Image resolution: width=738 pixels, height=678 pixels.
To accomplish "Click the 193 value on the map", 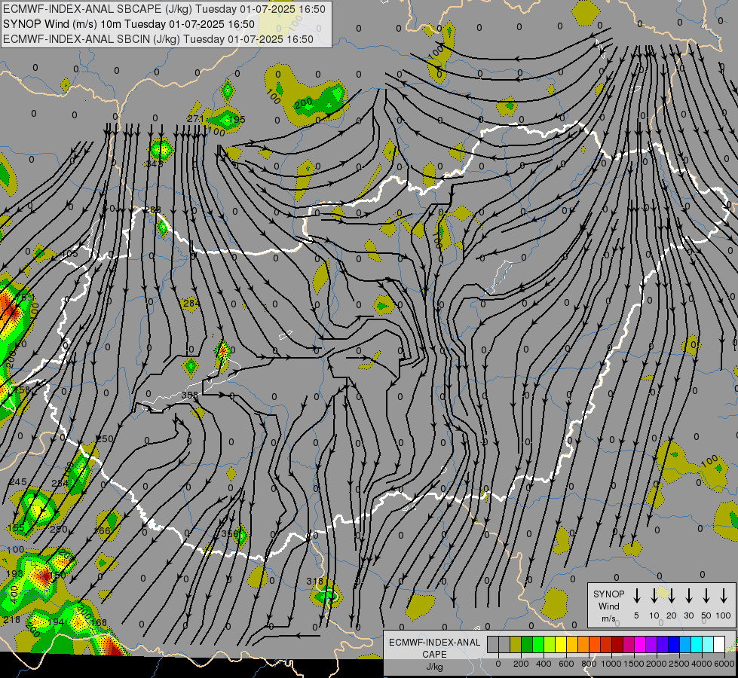I will pyautogui.click(x=14, y=573).
